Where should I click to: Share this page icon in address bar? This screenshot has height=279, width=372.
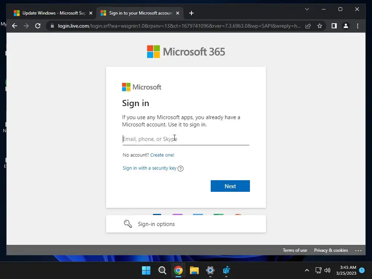[308, 26]
